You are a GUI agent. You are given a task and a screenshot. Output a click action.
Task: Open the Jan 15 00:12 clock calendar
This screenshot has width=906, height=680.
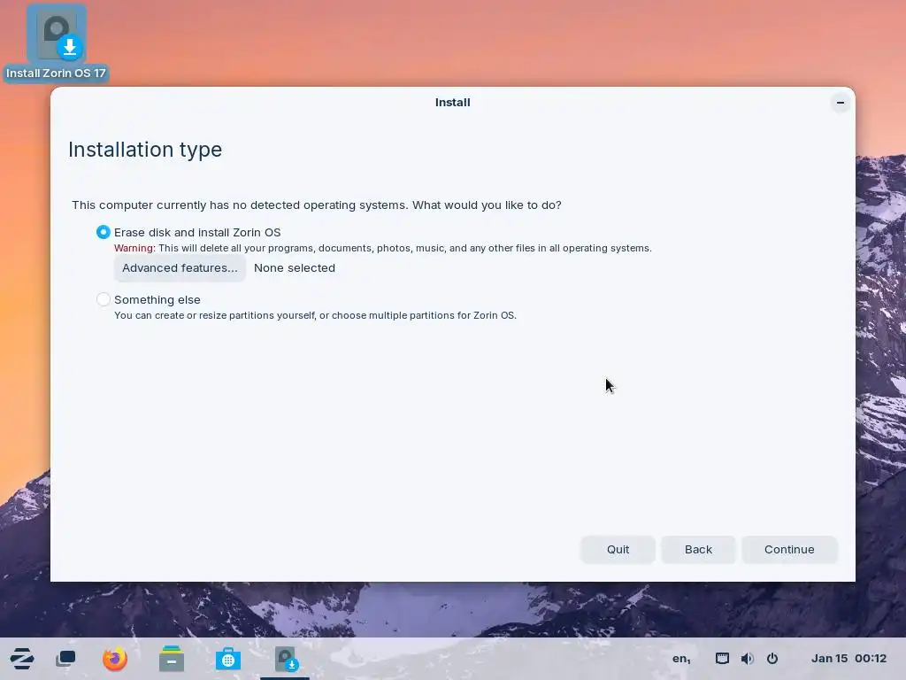click(x=848, y=659)
